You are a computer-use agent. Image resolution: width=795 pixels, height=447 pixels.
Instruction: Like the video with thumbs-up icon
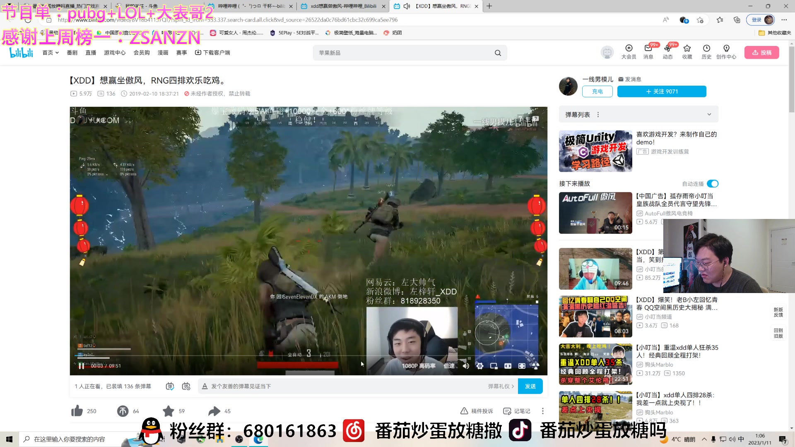[x=77, y=411]
